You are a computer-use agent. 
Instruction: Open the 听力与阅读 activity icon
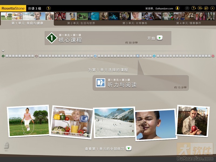100,83
